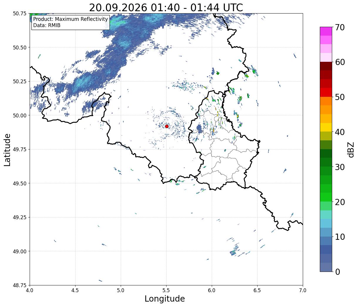Click the 48.75 latitude tick label
358x306 pixels.
20,285
